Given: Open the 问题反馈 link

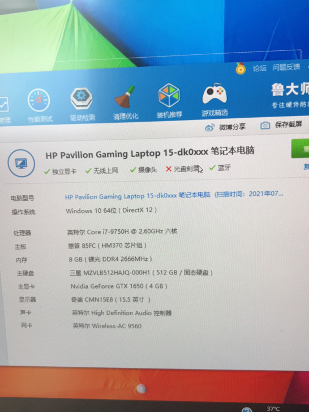Looking at the screenshot, I should click(x=286, y=67).
